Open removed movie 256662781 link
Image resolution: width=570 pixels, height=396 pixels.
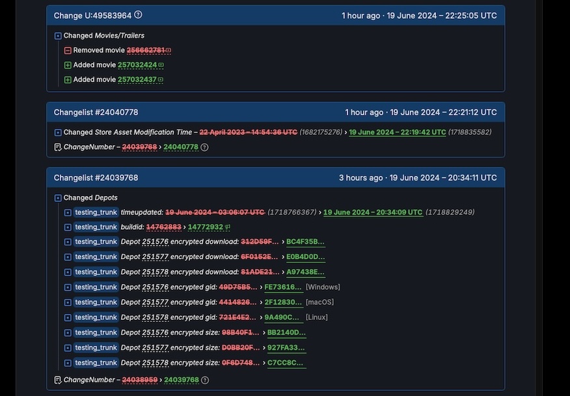click(x=146, y=50)
